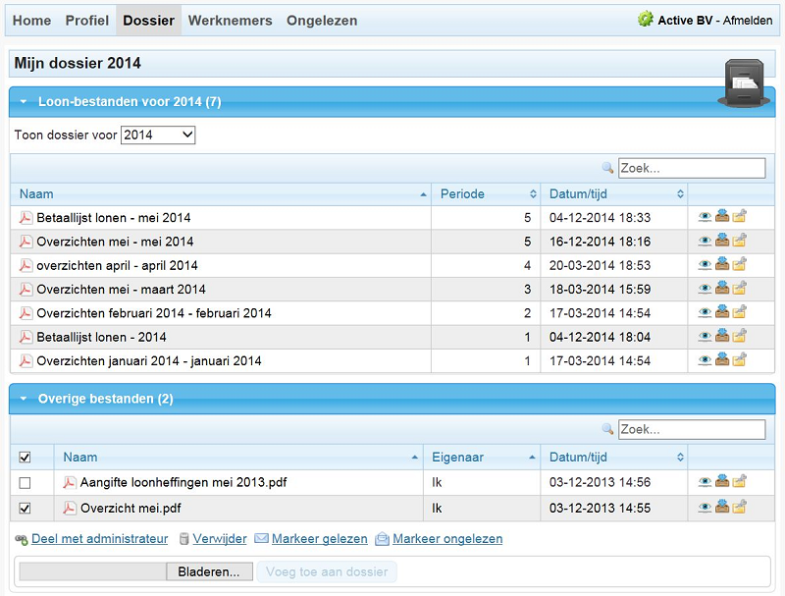Download the Overzichten mei - mei 2014 file
The image size is (785, 596).
click(x=722, y=242)
